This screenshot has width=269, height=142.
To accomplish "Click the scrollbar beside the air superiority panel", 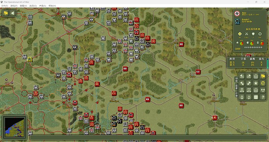I will coord(267,63).
